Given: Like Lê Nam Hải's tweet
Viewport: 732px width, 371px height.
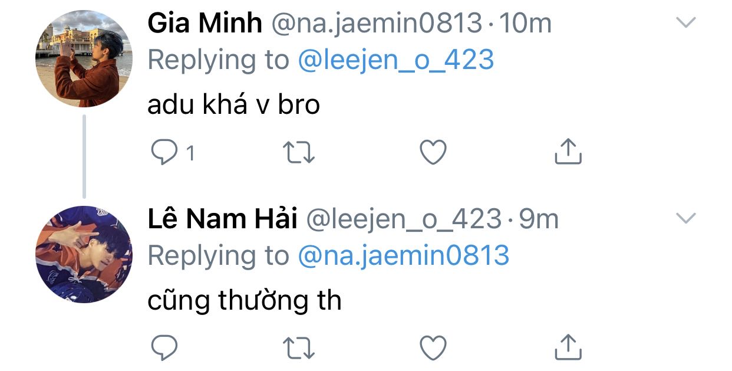Looking at the screenshot, I should [x=433, y=347].
